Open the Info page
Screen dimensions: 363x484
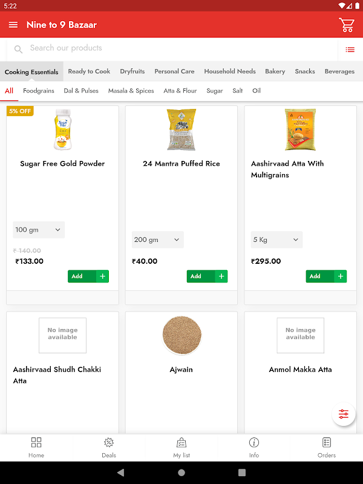[254, 447]
